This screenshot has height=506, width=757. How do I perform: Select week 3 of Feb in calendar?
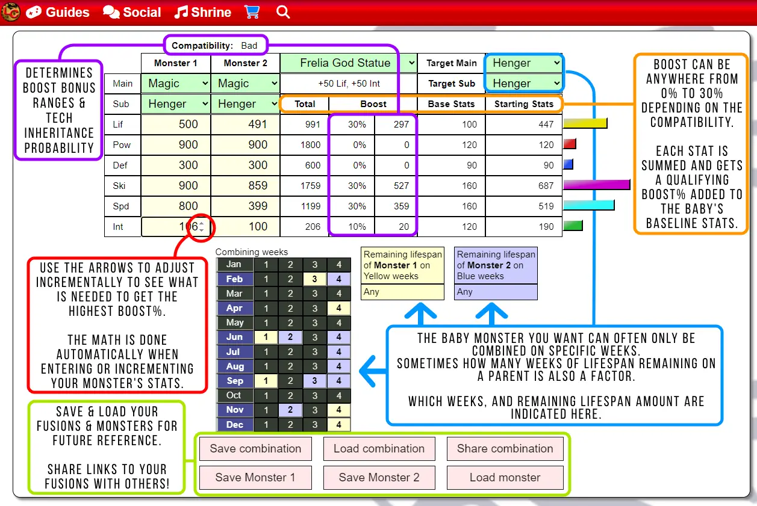coord(314,279)
